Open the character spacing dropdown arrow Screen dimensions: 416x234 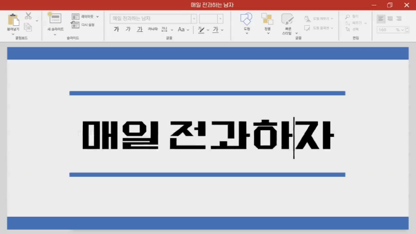tap(172, 30)
